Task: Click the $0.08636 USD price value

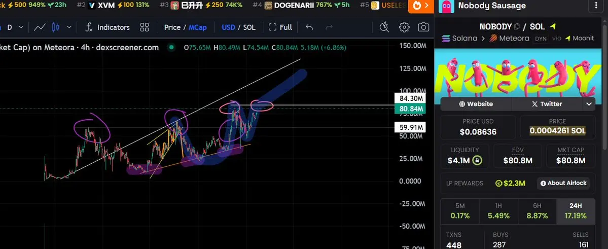Action: click(478, 132)
